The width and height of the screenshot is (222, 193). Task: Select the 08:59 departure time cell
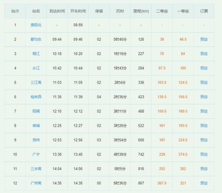[78, 25]
